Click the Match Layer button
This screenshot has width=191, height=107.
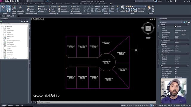pos(140,11)
